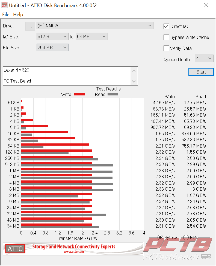Click the red Write legend swatch

pos(79,94)
